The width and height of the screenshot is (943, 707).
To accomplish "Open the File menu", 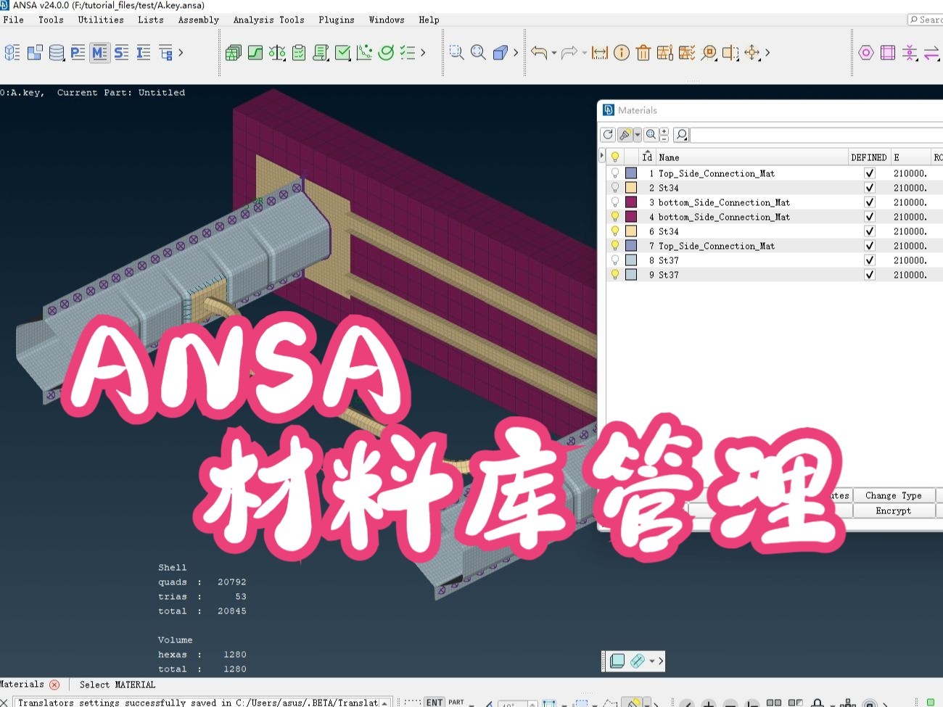I will pyautogui.click(x=13, y=20).
